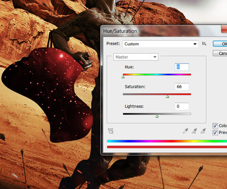The image size is (227, 189).
Task: Click the red output color bar
Action: click(x=167, y=147)
